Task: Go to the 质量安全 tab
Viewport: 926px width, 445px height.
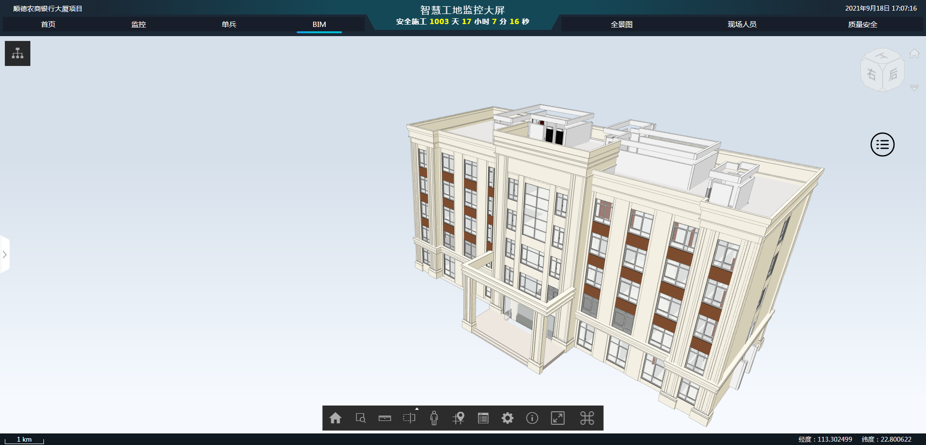Action: coord(862,25)
